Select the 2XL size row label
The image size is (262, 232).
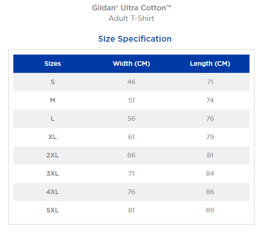(52, 155)
